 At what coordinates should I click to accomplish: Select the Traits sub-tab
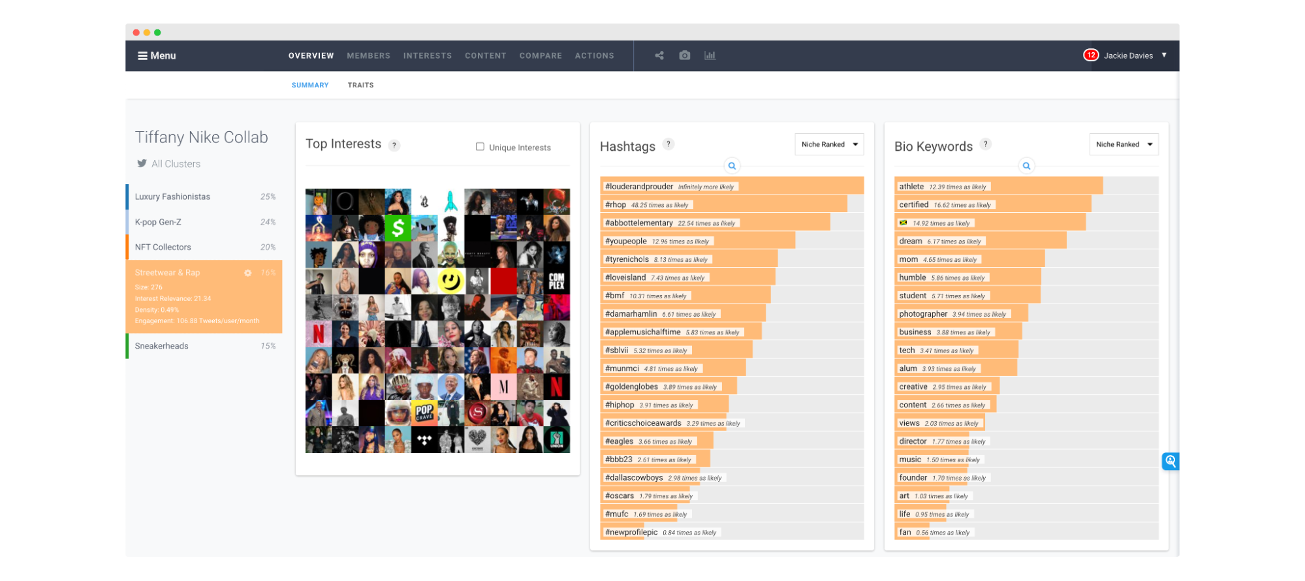click(x=361, y=85)
